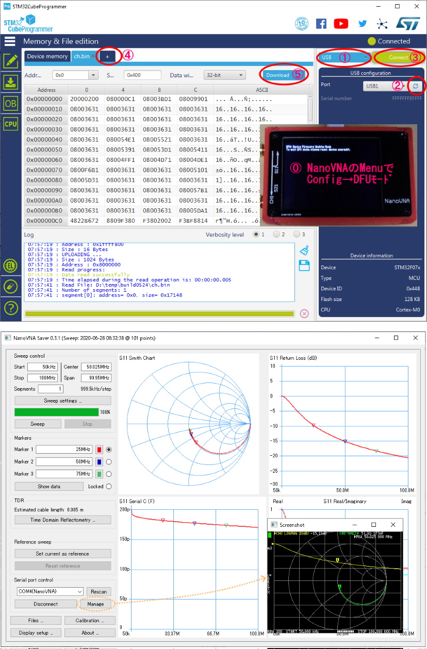The height and width of the screenshot is (649, 427).
Task: Open the YouTube icon in the header
Action: 341,24
